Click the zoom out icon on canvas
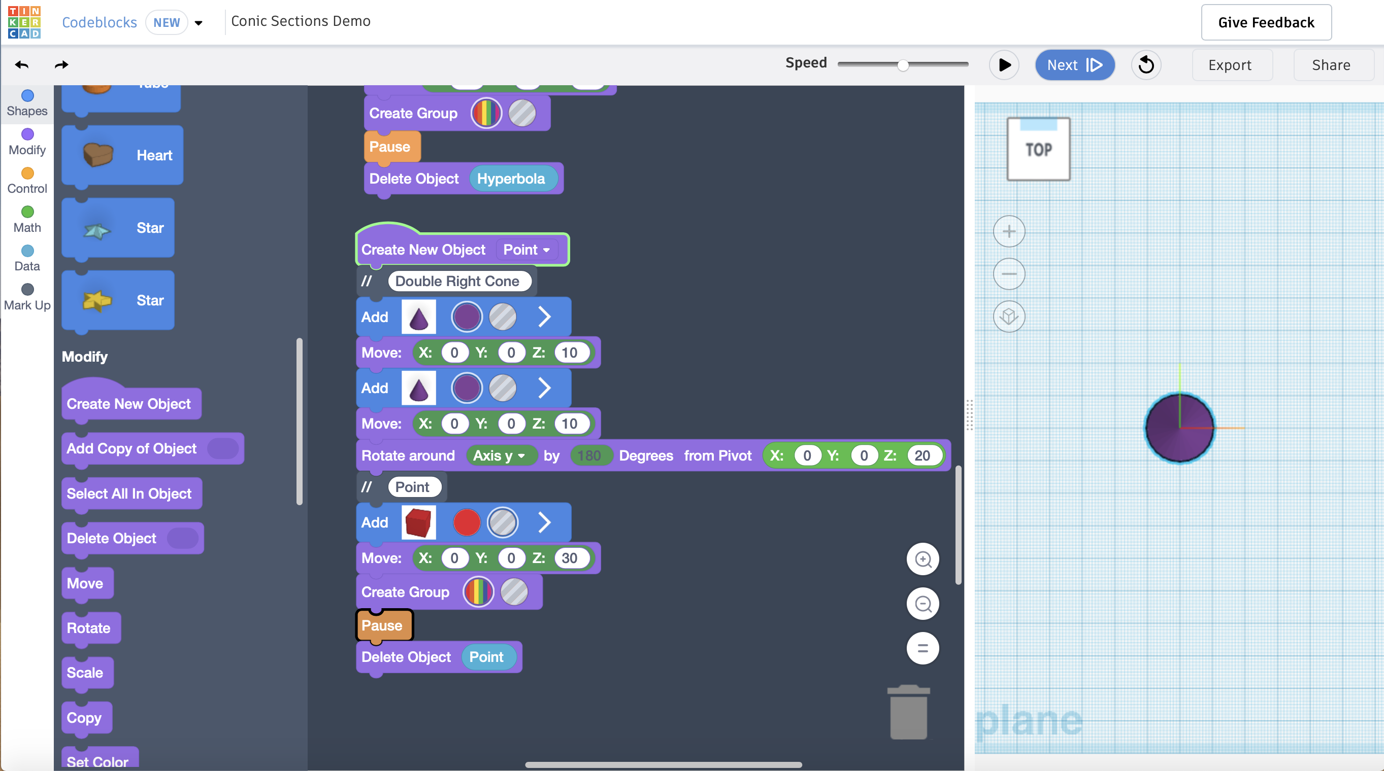This screenshot has width=1384, height=771. [x=924, y=602]
